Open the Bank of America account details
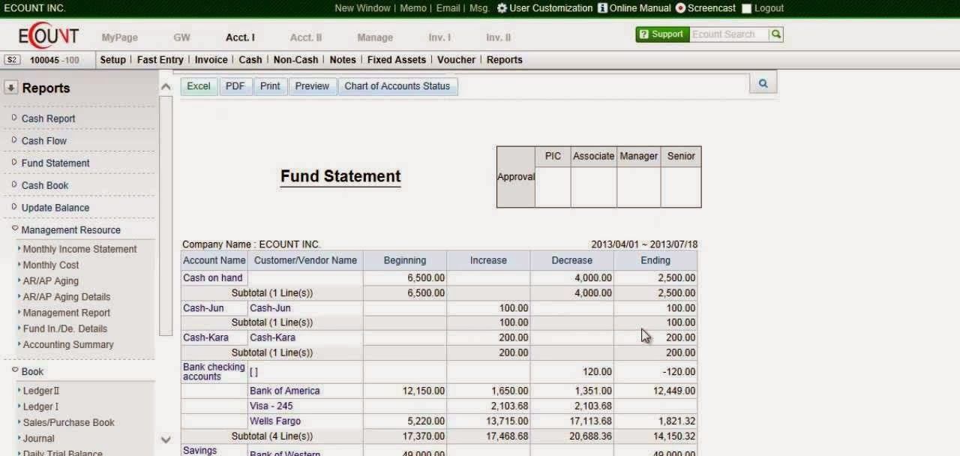960x456 pixels. pos(285,391)
